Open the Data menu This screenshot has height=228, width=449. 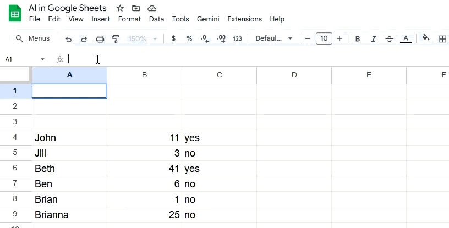[157, 19]
